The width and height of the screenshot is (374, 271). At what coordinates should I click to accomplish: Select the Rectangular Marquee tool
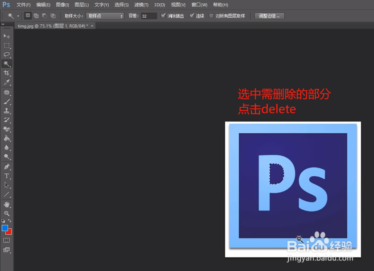(x=6, y=45)
